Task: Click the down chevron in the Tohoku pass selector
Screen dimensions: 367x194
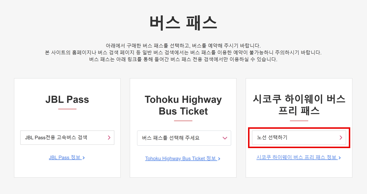Action: click(225, 138)
